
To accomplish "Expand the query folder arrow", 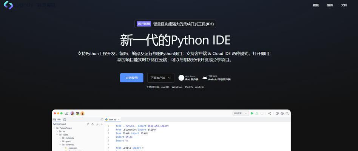I will click(x=60, y=142).
